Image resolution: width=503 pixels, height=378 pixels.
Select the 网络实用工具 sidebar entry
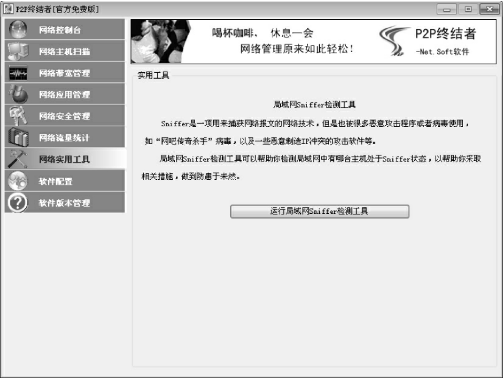(65, 159)
